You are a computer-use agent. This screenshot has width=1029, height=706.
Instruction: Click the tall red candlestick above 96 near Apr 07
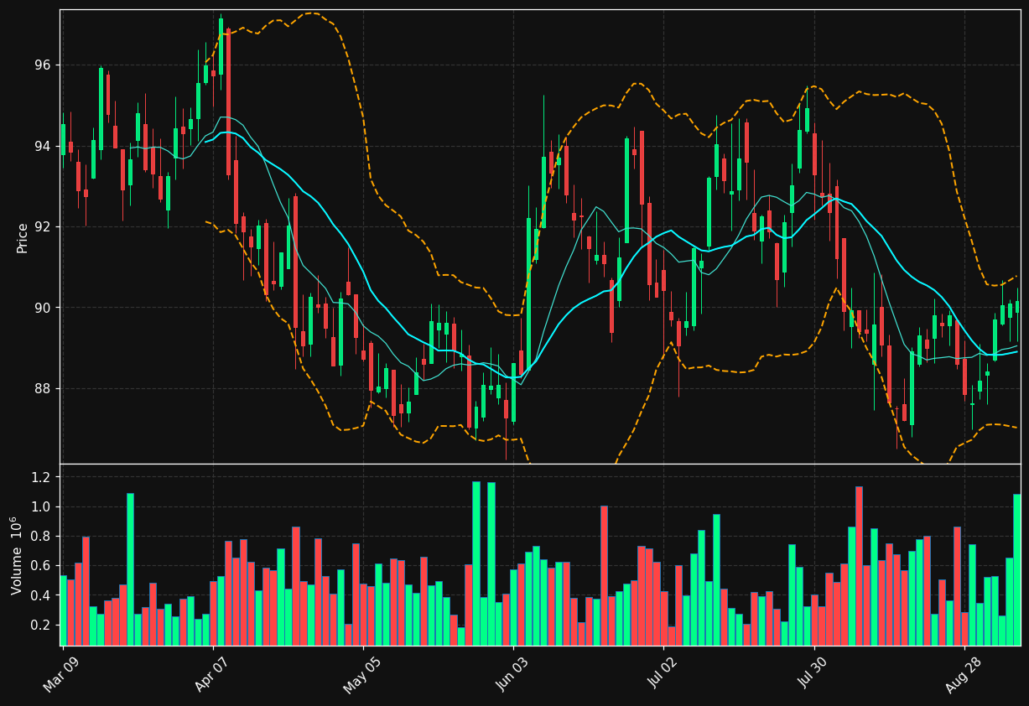(x=228, y=101)
